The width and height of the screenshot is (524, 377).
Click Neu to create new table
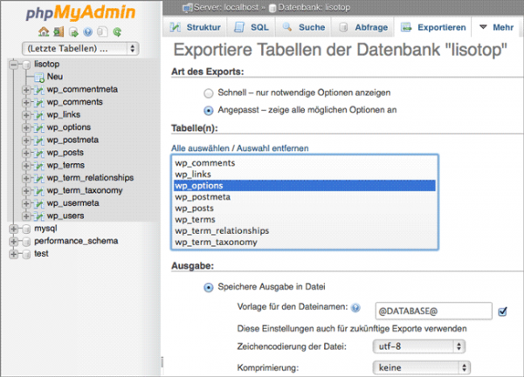point(55,77)
